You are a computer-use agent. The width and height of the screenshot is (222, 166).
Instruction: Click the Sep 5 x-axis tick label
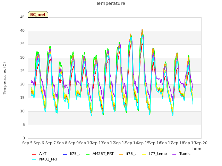[x=27, y=143]
